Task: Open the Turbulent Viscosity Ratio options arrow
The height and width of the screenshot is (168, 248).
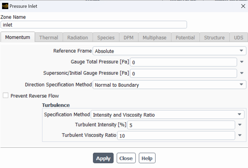Action: [240, 135]
